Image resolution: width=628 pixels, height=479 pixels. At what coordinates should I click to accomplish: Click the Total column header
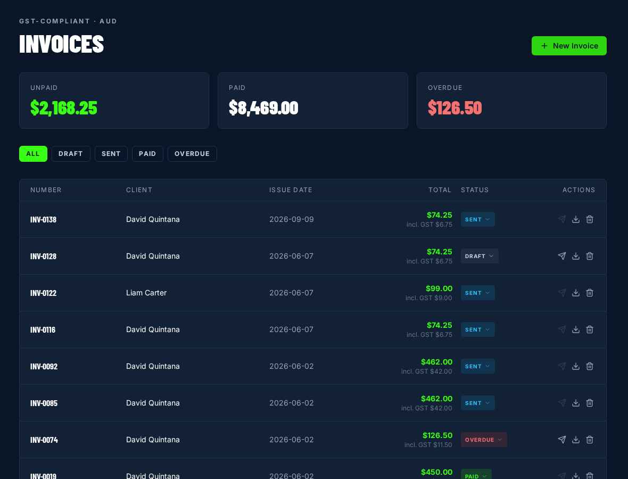440,190
